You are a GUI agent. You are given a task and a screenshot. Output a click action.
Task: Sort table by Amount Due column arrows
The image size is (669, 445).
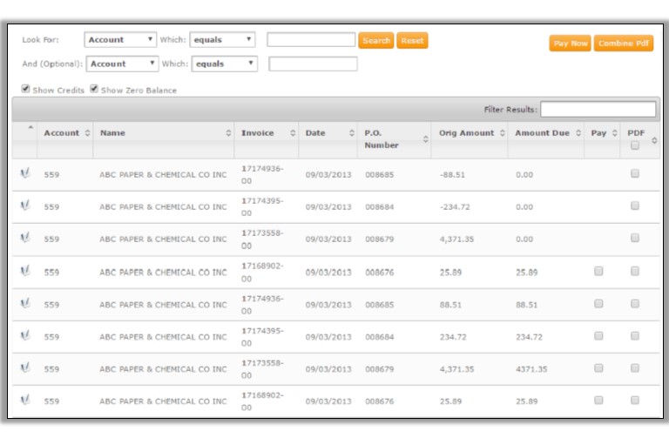578,133
